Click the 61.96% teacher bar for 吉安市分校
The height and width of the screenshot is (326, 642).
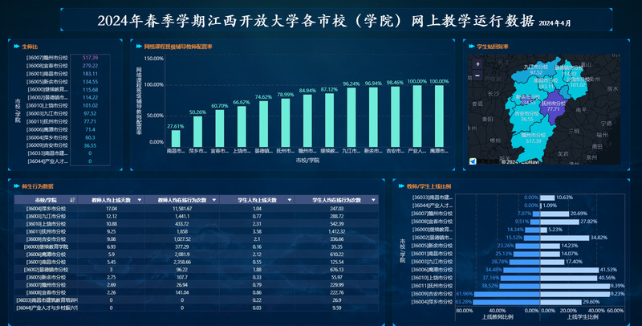507,294
